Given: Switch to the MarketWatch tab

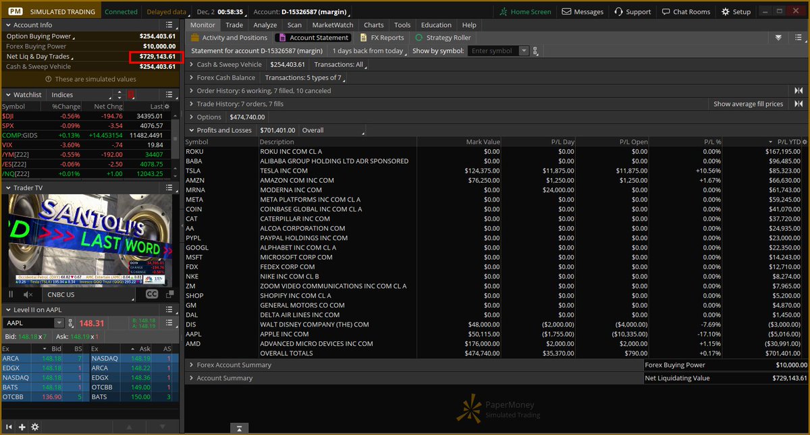Looking at the screenshot, I should coord(333,25).
